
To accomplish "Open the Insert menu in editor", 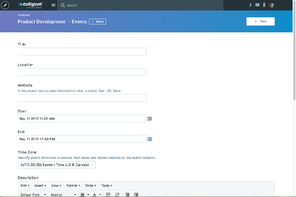I will point(40,186).
